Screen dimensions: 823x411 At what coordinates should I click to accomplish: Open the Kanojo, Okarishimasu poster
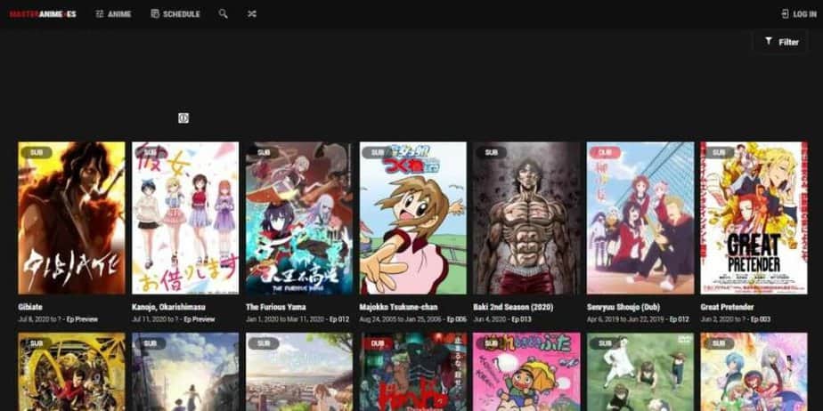[185, 218]
